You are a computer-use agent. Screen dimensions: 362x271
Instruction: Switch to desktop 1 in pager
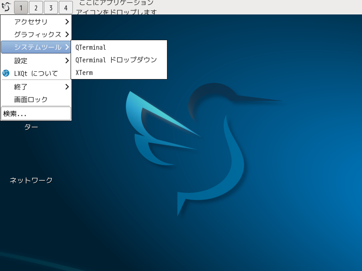(x=21, y=7)
